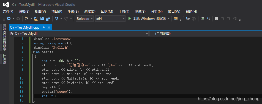Open the x64 platform dropdown
262x104 pixels.
tap(110, 19)
